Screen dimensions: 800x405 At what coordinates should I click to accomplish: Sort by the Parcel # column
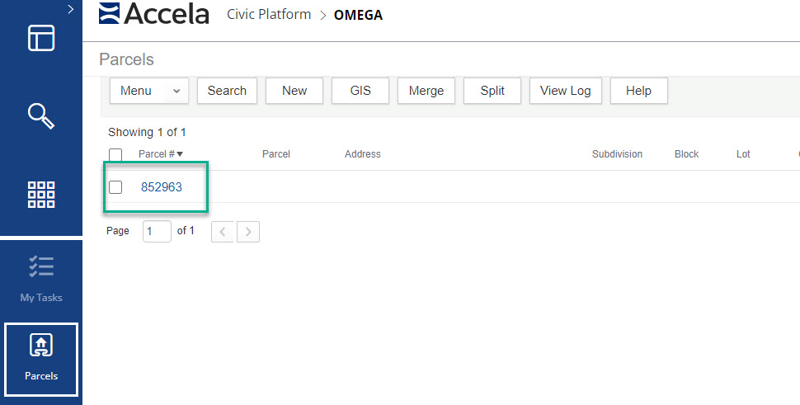coord(160,154)
